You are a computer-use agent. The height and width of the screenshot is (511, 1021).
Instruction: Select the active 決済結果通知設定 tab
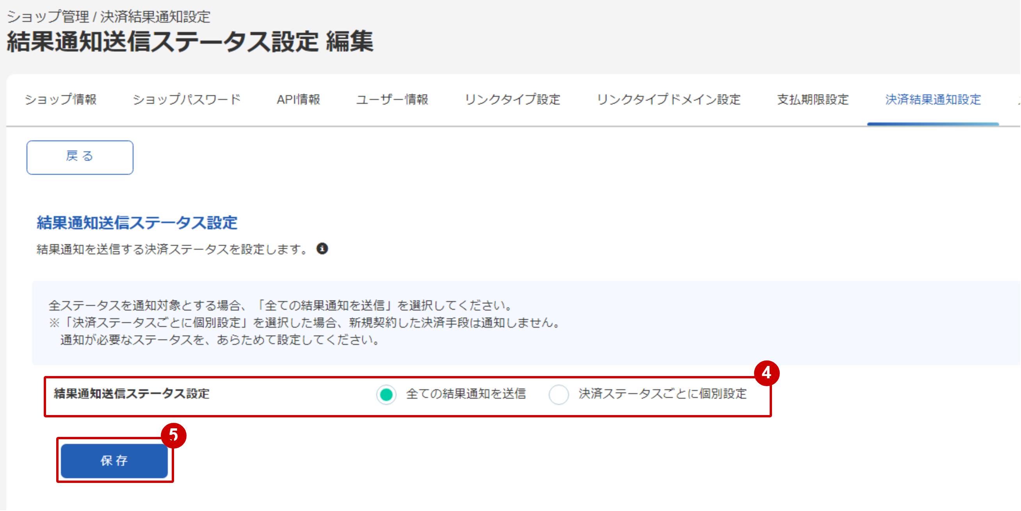[x=933, y=100]
